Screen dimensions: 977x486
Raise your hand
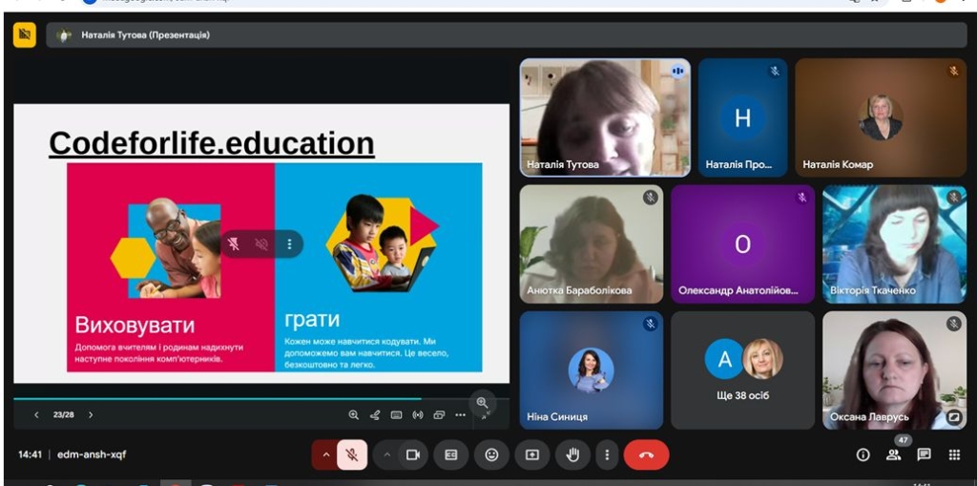click(x=572, y=454)
